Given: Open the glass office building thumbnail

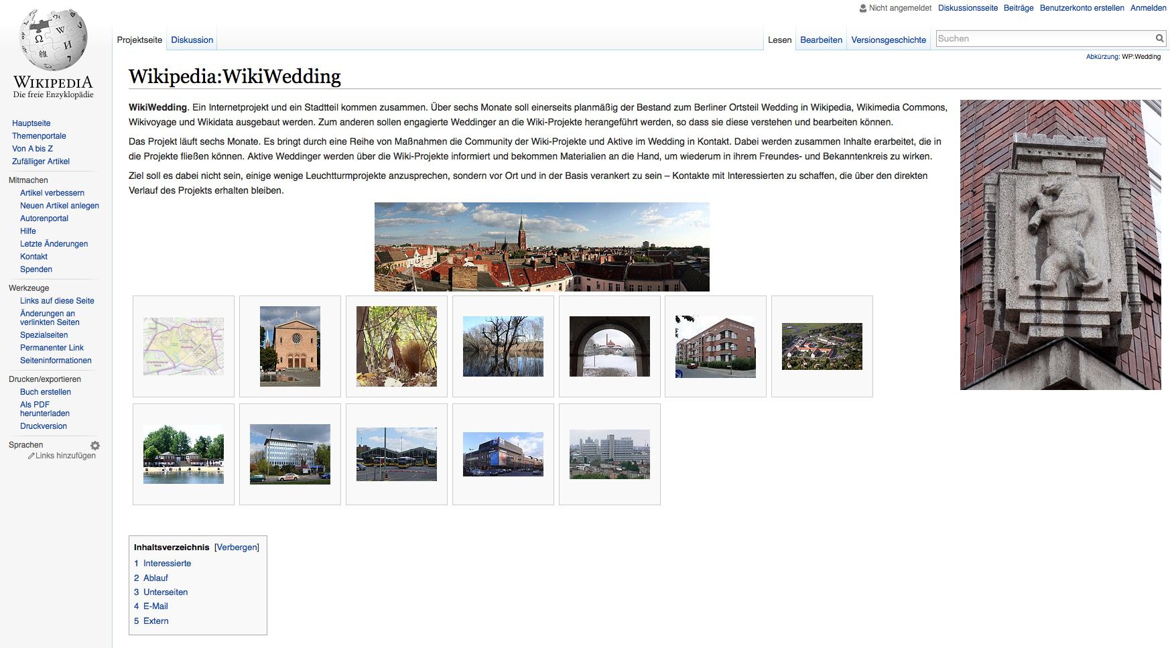Looking at the screenshot, I should tap(290, 454).
